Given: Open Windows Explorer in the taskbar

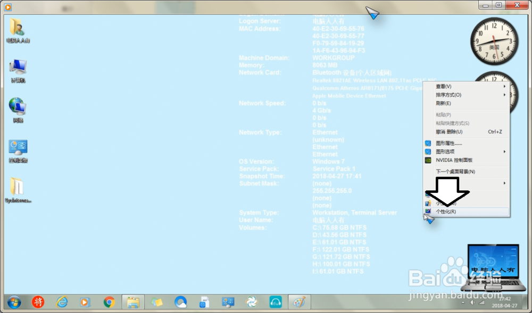Looking at the screenshot, I should click(133, 302).
